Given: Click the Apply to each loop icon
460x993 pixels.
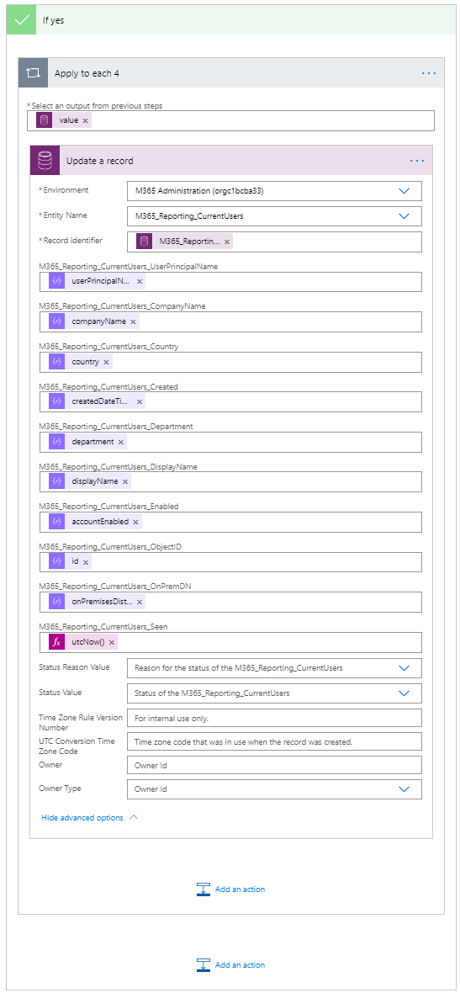Looking at the screenshot, I should (x=33, y=73).
